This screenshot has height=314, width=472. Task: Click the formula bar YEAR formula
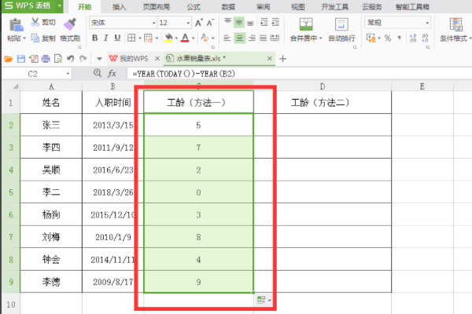click(183, 74)
